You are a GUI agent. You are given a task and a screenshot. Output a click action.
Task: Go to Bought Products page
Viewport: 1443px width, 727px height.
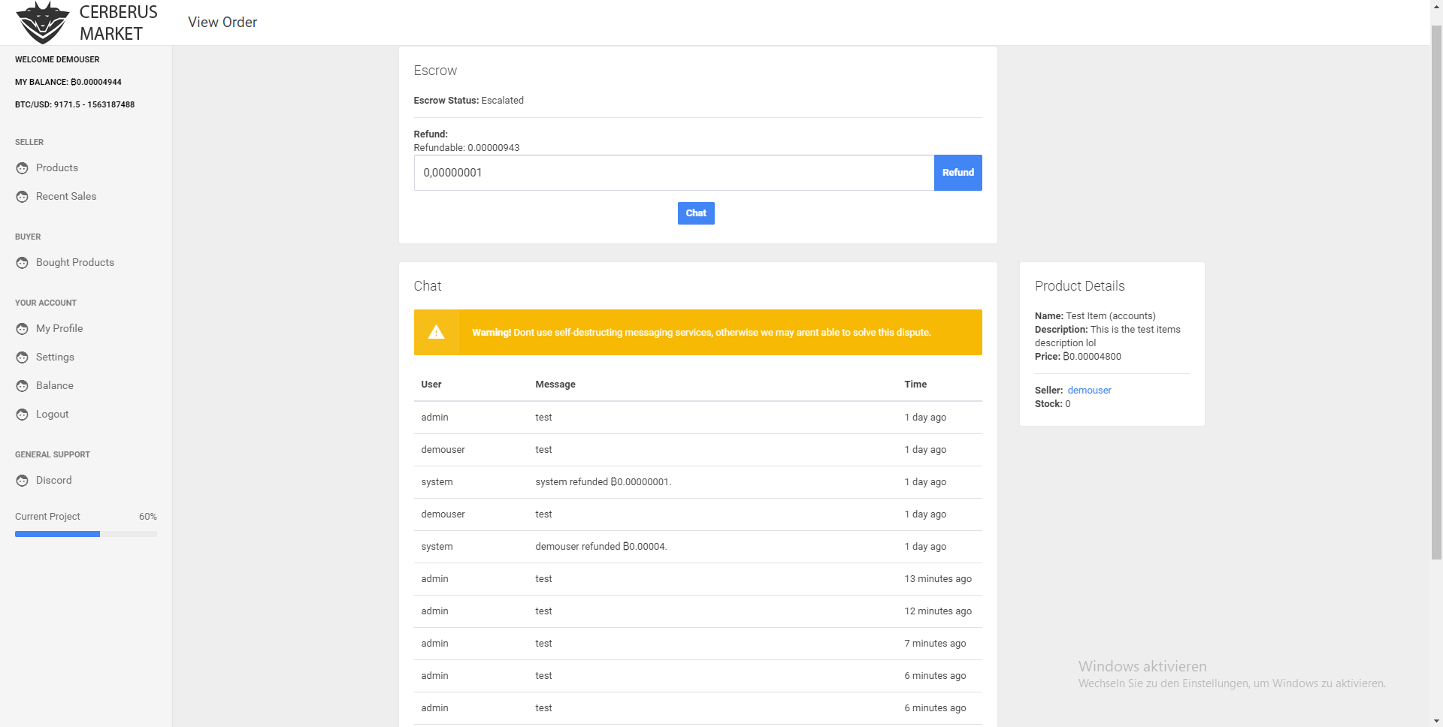(75, 262)
